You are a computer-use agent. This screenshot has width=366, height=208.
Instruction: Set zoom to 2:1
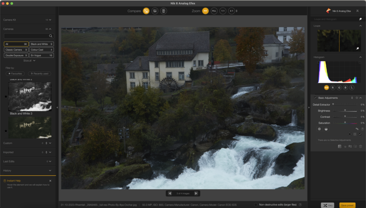[x=231, y=11]
